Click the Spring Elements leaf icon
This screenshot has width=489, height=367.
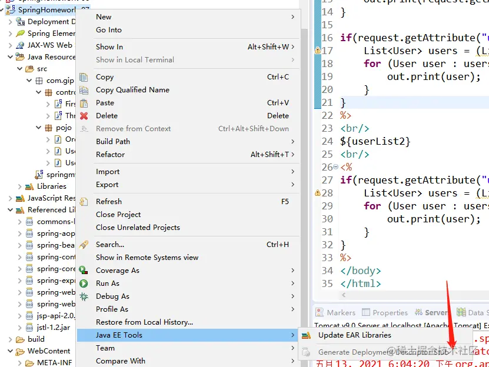(x=20, y=34)
